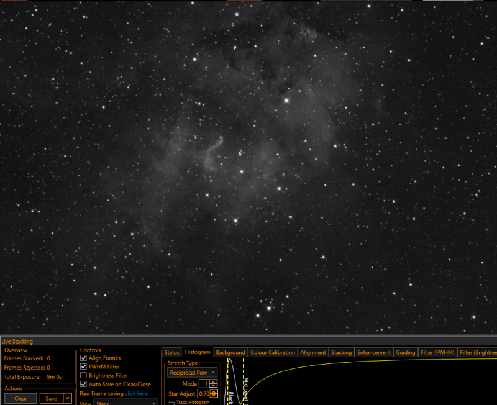Select the Histogram tab
The image size is (497, 405).
(x=198, y=352)
